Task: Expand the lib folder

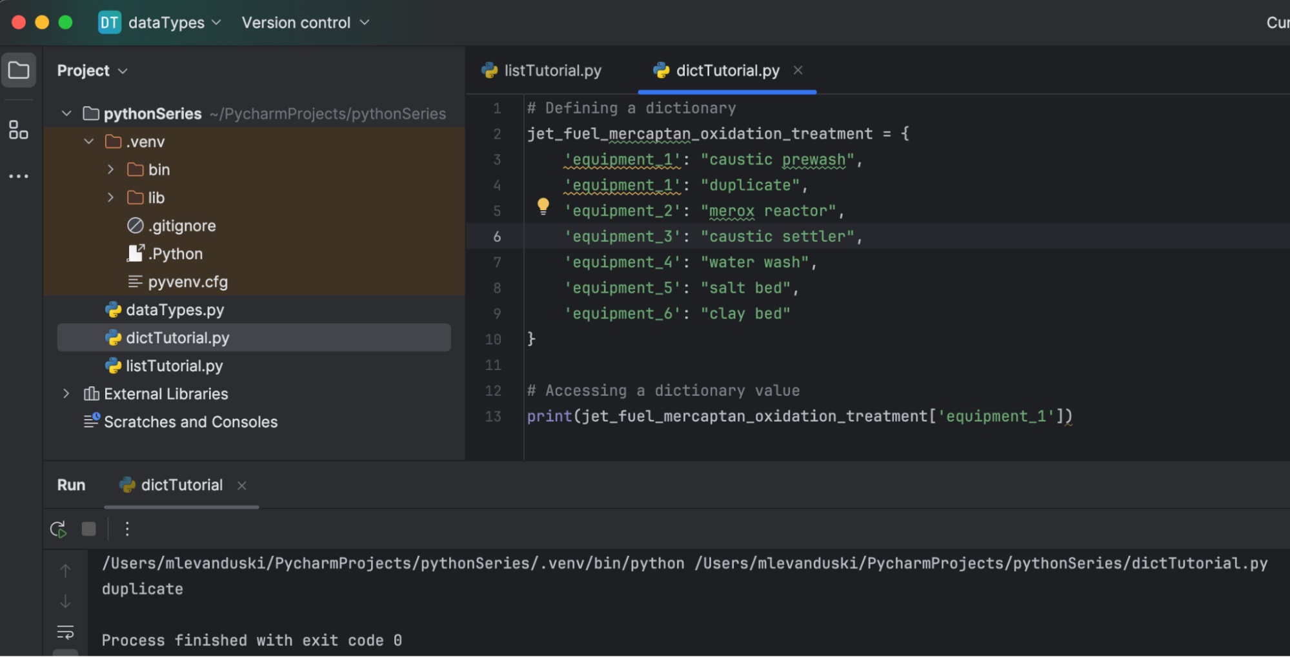Action: pos(110,197)
